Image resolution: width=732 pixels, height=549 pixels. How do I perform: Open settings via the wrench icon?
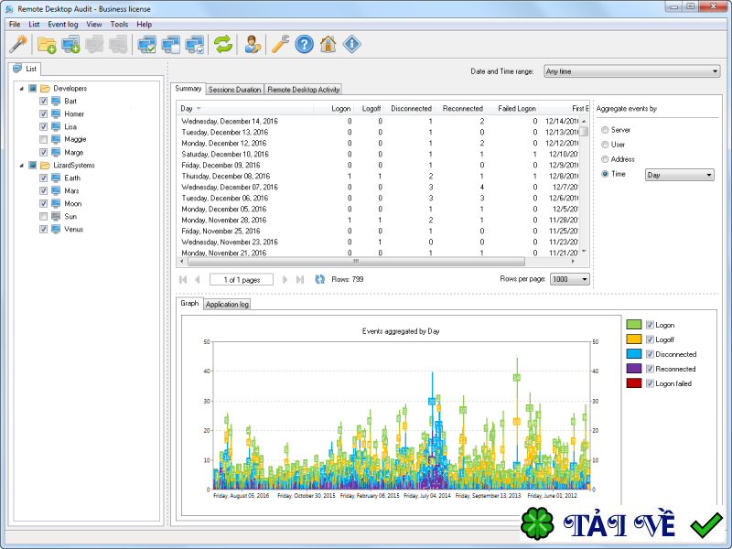(282, 43)
